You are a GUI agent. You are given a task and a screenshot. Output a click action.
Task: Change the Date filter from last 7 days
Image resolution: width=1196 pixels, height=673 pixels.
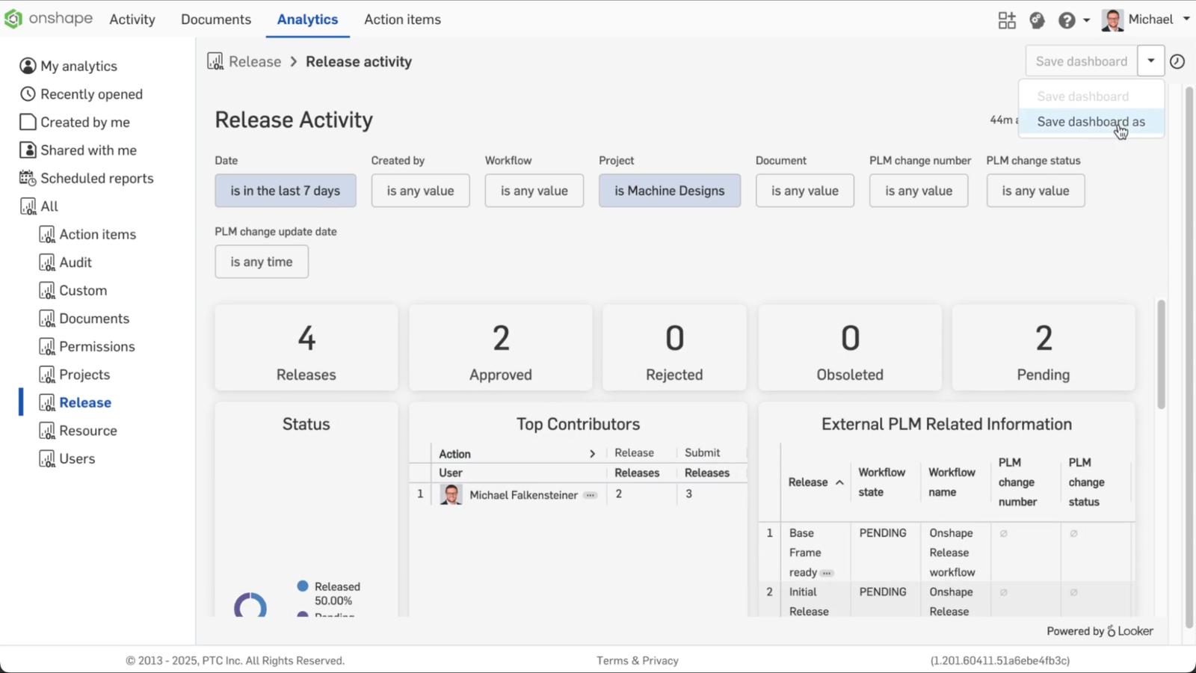tap(285, 191)
